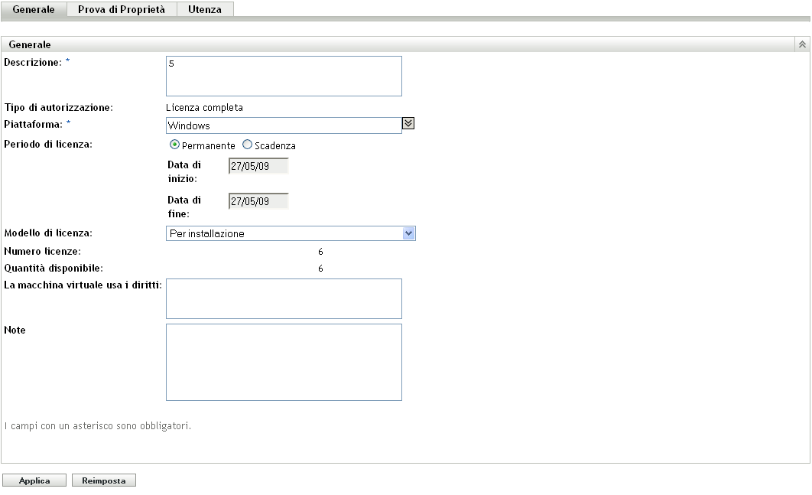812x495 pixels.
Task: Click the Tipo di autorizzazione label
Action: pyautogui.click(x=59, y=108)
